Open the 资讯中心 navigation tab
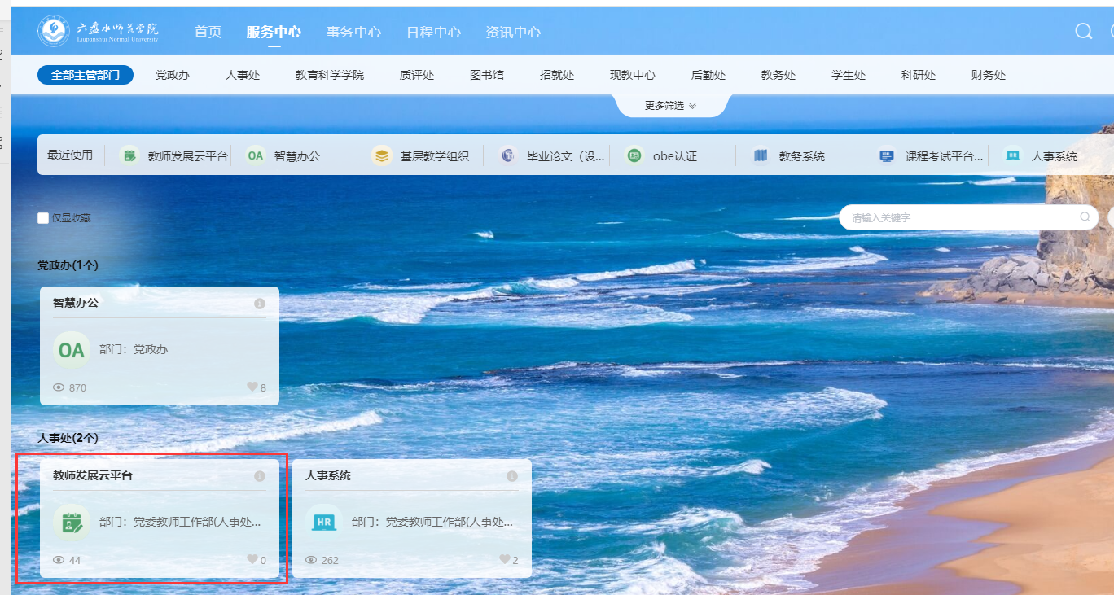Viewport: 1114px width, 595px height. tap(513, 32)
